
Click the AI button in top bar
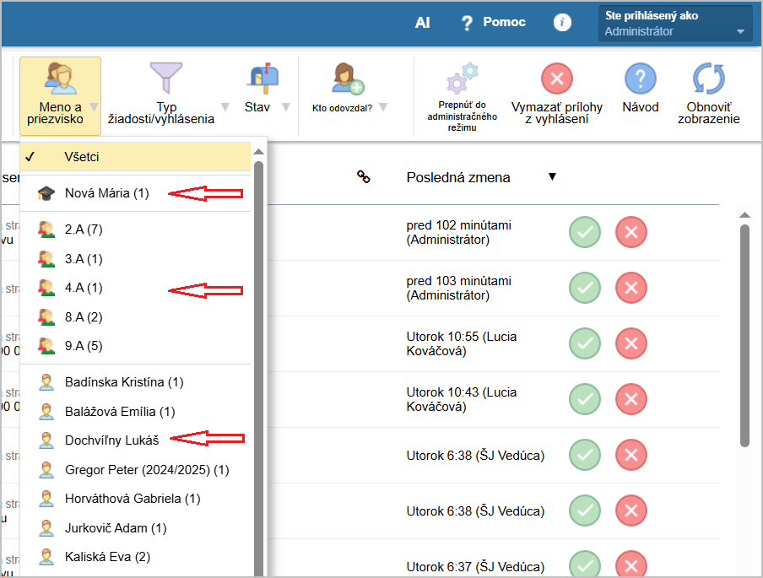click(422, 23)
